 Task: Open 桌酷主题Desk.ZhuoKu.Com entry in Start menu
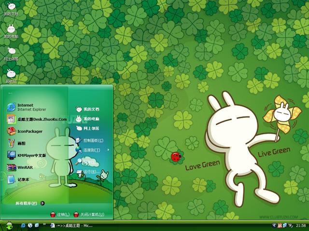click(x=37, y=119)
